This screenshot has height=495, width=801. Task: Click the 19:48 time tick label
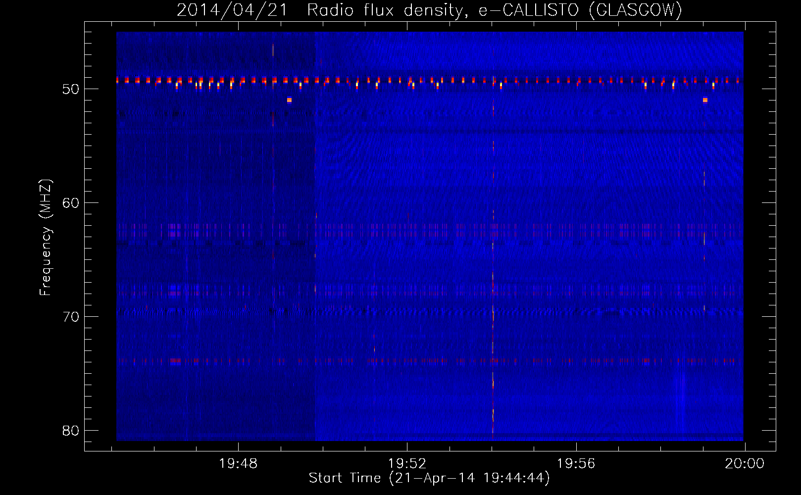click(238, 464)
